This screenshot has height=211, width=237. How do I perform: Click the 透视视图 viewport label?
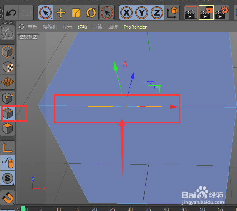coord(28,37)
